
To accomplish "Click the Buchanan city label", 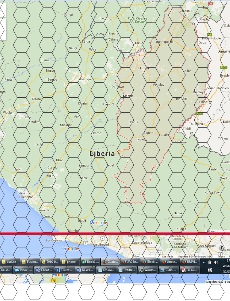I will [x=26, y=197].
